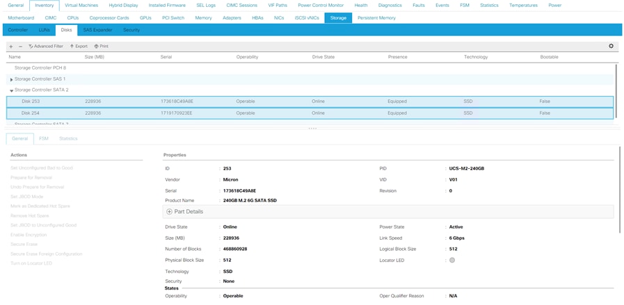Open the Diagnostics tab

pyautogui.click(x=390, y=6)
